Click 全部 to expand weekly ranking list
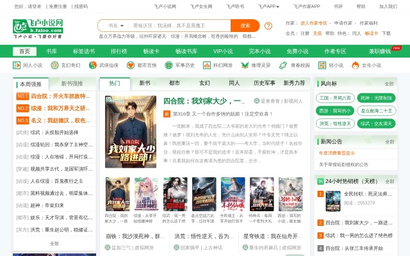Image resolution: width=410 pixels, height=256 pixels. [x=54, y=244]
